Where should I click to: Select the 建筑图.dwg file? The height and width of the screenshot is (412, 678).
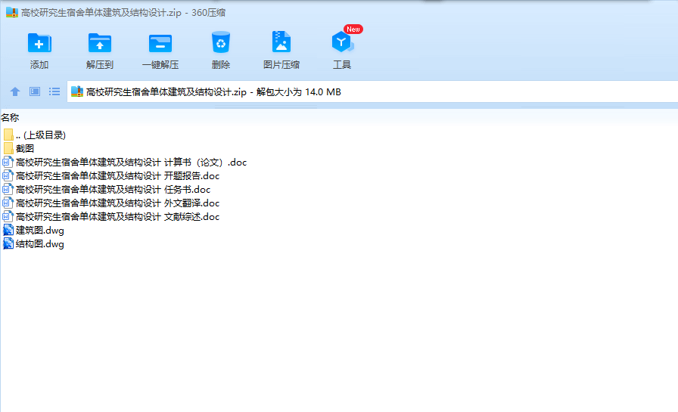click(x=33, y=230)
